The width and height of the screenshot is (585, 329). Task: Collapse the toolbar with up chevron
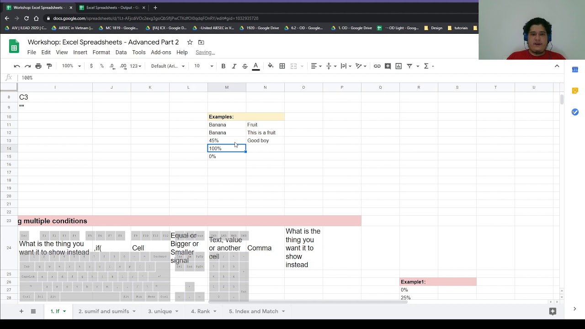pyautogui.click(x=557, y=66)
